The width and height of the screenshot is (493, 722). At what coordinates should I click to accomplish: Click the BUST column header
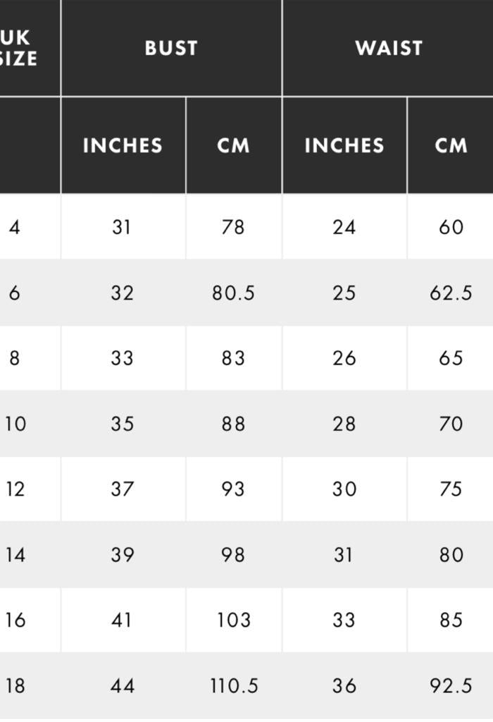coord(171,49)
